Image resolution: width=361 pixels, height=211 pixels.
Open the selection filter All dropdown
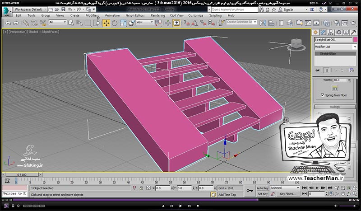[58, 22]
